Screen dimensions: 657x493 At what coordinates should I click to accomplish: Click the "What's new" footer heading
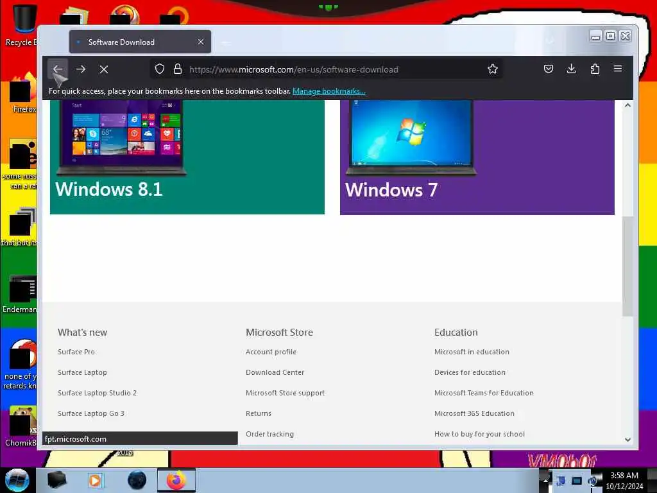tap(83, 333)
